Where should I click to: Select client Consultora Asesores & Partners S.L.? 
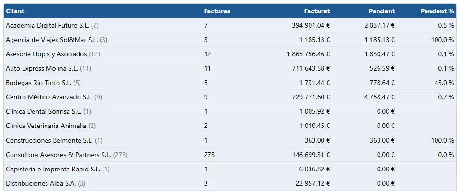[x=58, y=155]
